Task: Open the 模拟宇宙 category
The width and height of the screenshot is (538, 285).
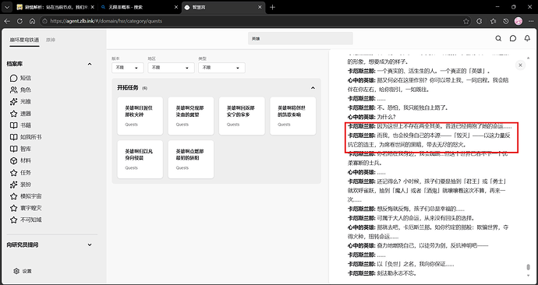Action: coord(26,196)
